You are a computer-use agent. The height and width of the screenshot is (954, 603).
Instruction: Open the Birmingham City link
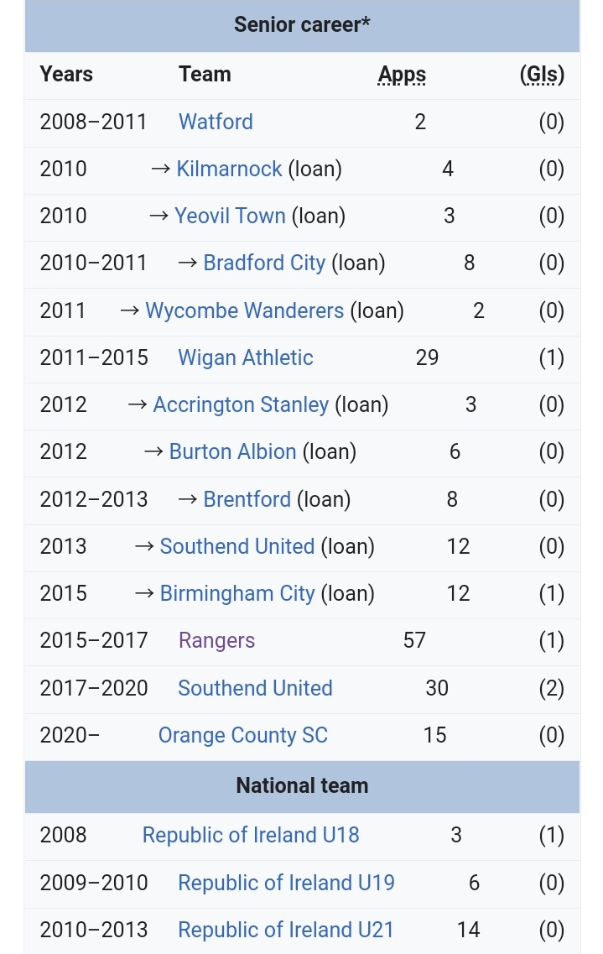pyautogui.click(x=237, y=593)
